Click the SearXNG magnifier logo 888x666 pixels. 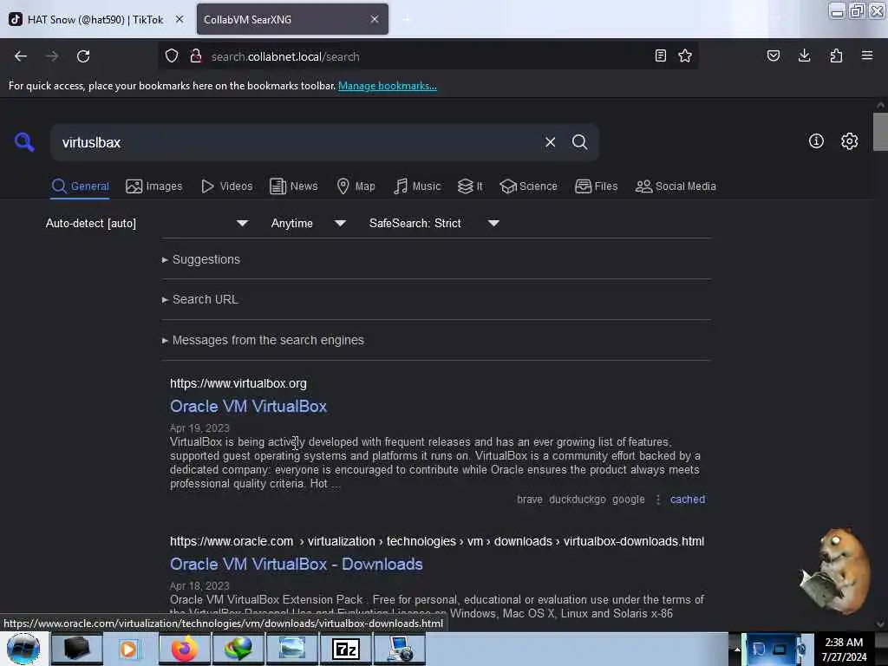(x=24, y=141)
